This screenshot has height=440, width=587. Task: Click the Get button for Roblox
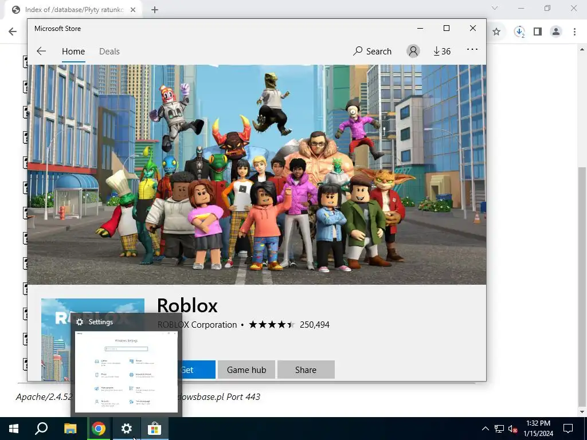point(198,370)
